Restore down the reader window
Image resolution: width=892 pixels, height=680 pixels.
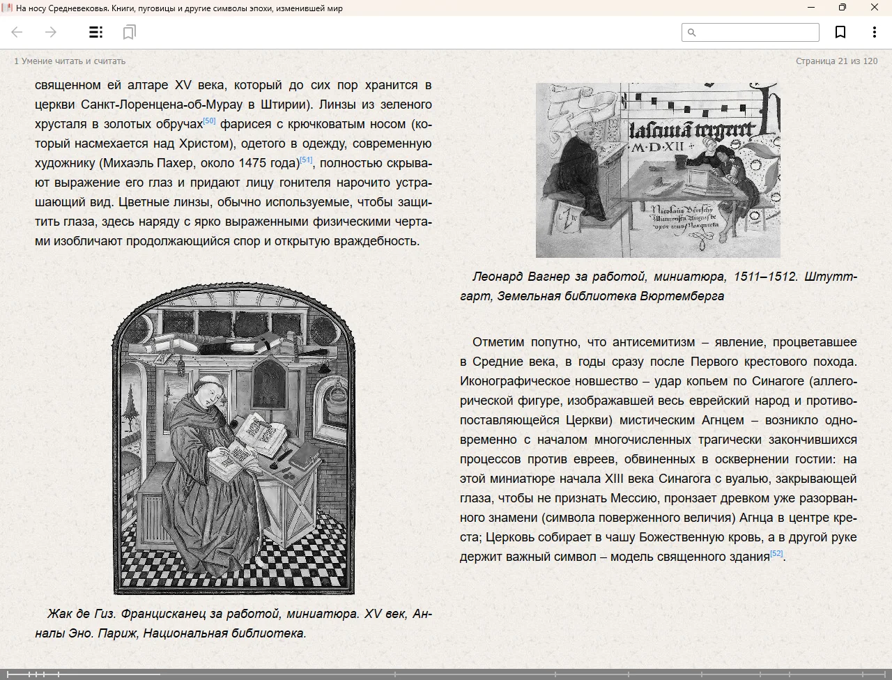(843, 8)
